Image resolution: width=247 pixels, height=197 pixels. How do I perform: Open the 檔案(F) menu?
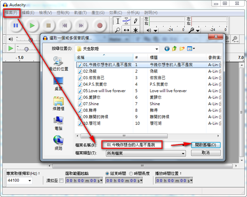pos(11,13)
